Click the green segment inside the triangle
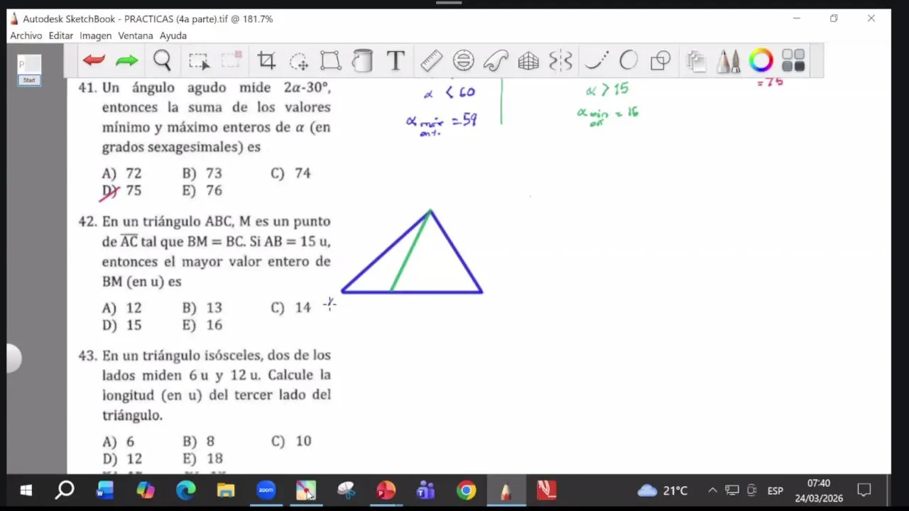 tap(410, 251)
